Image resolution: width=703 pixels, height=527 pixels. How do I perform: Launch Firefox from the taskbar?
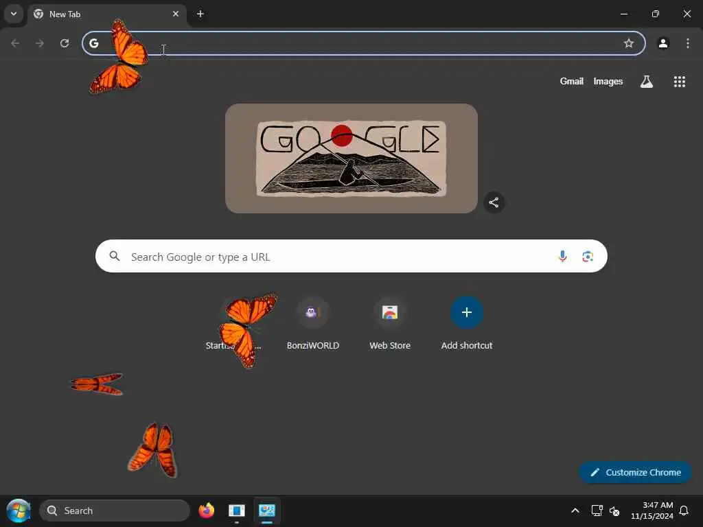pyautogui.click(x=206, y=511)
